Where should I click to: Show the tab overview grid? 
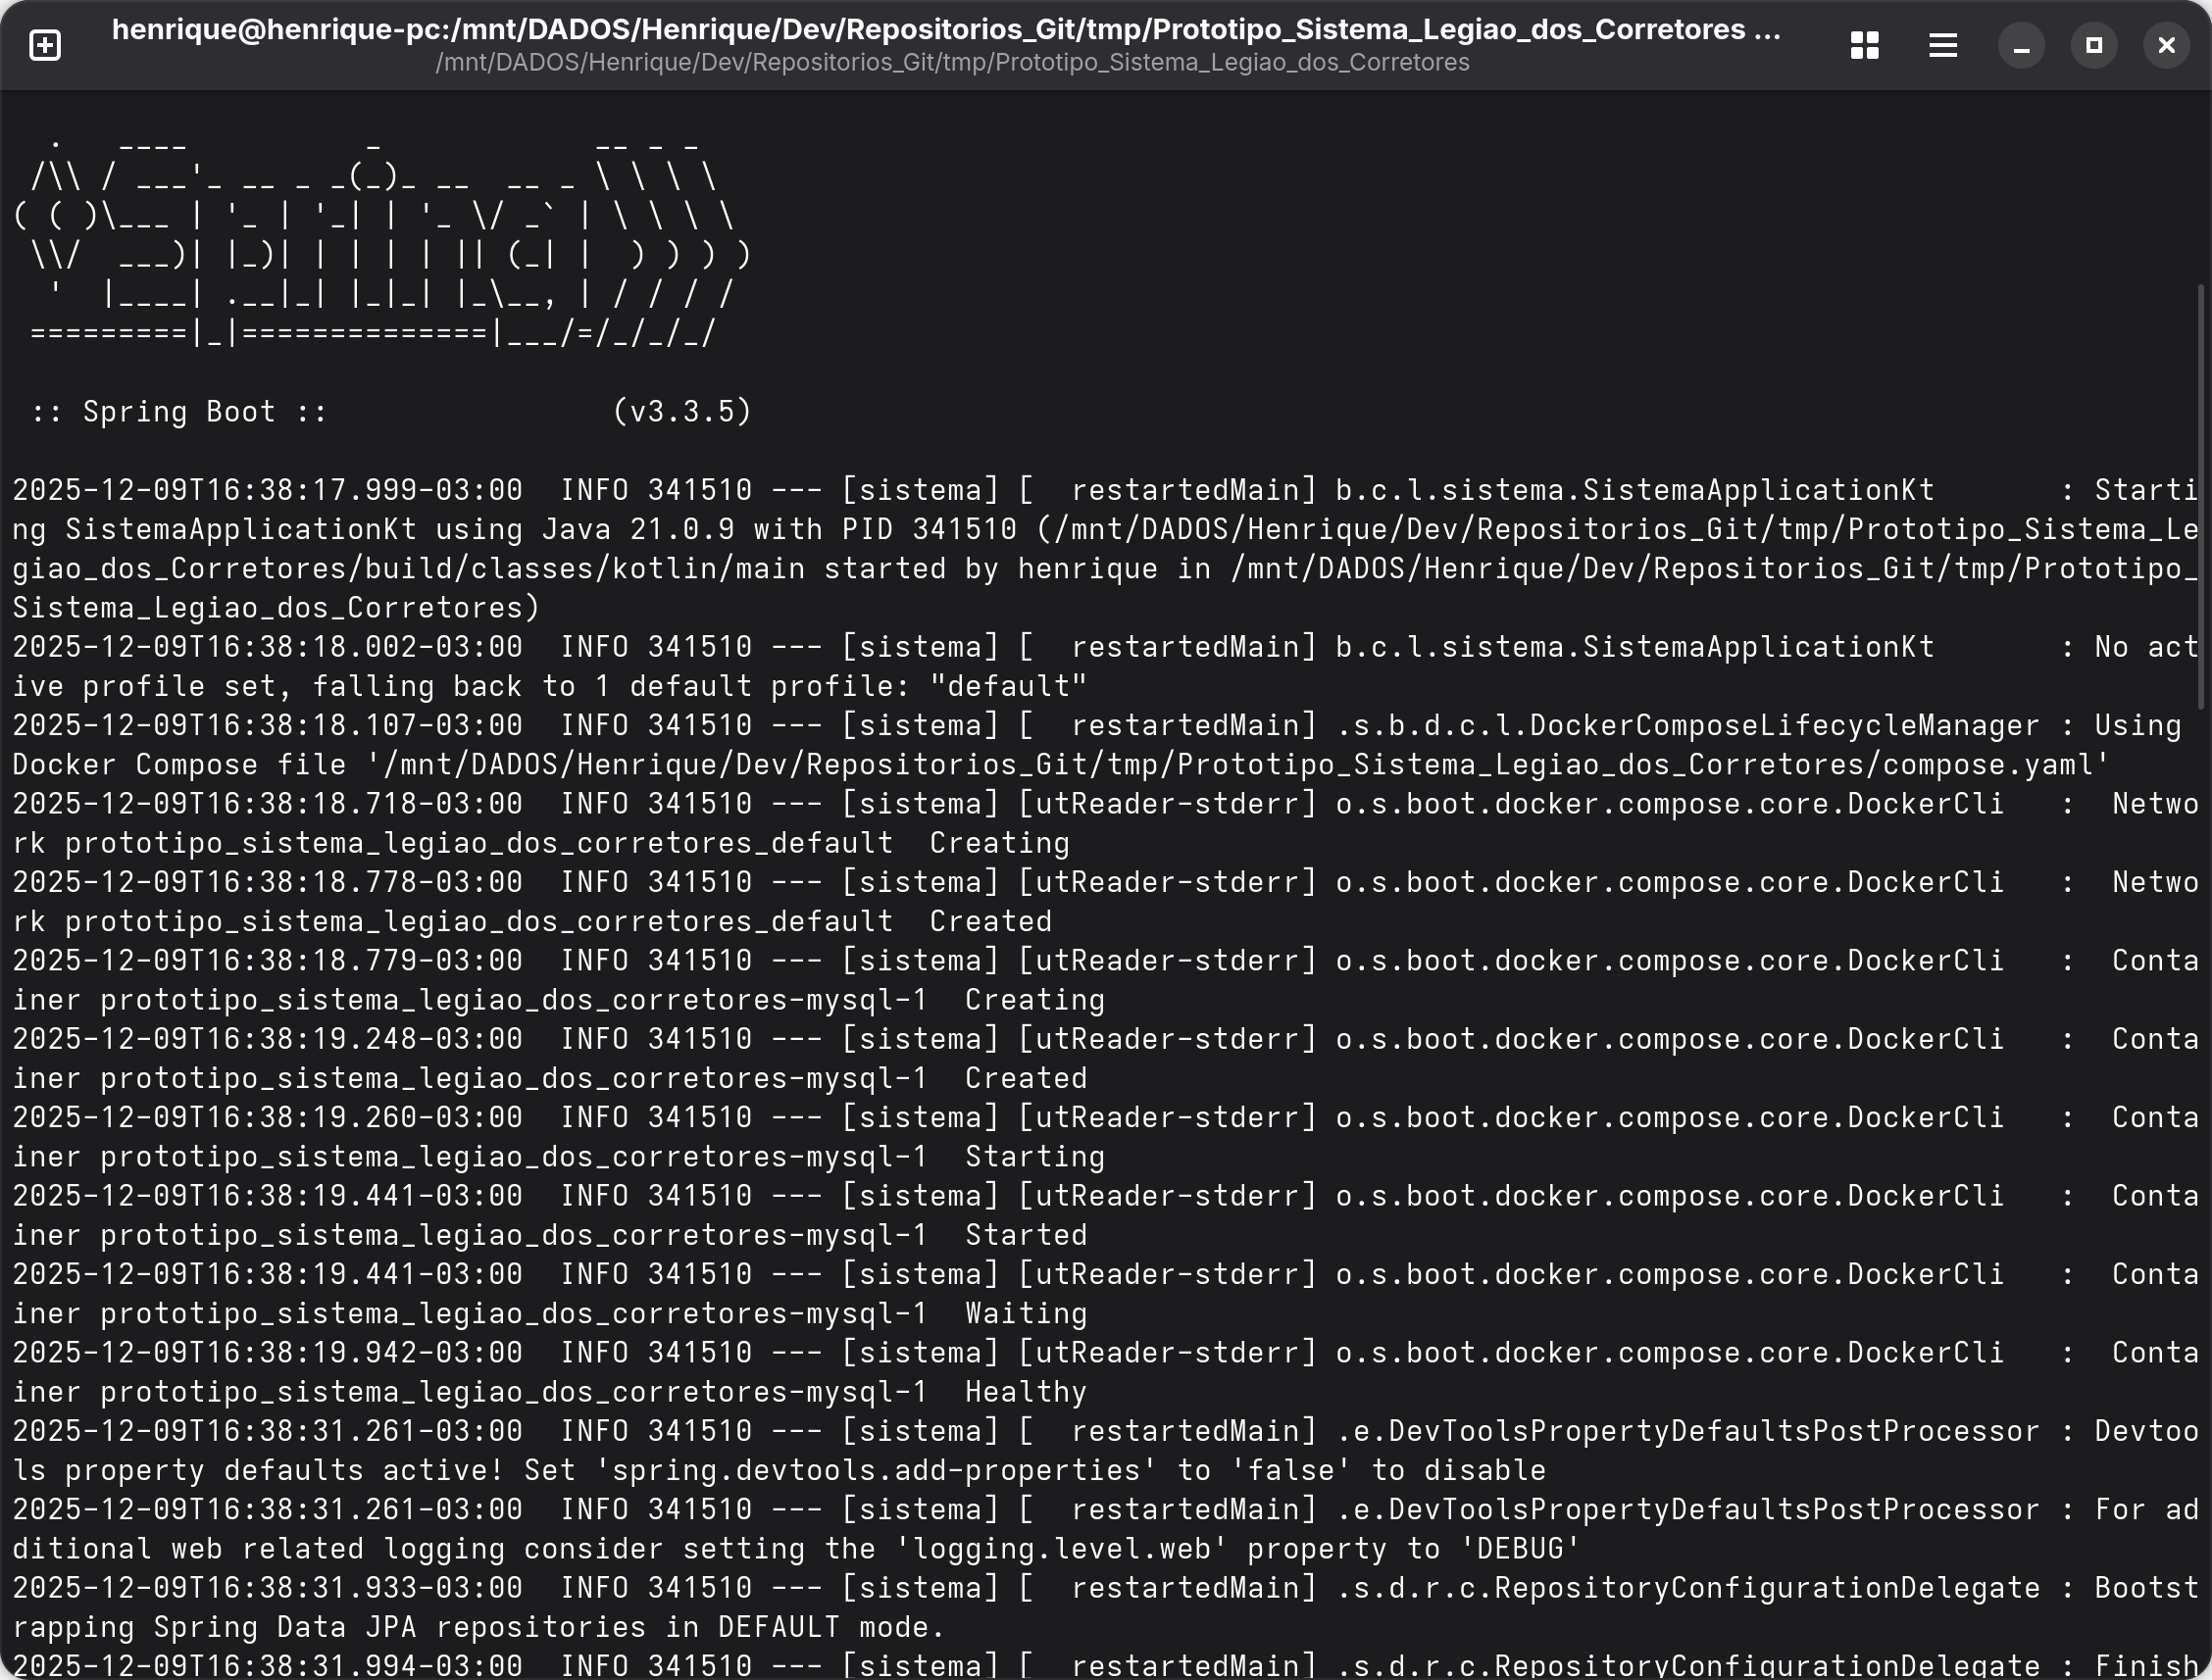pos(1864,45)
